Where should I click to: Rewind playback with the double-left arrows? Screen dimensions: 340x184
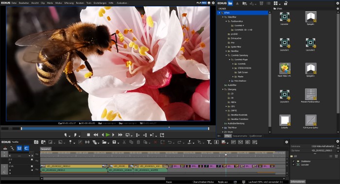pos(96,135)
